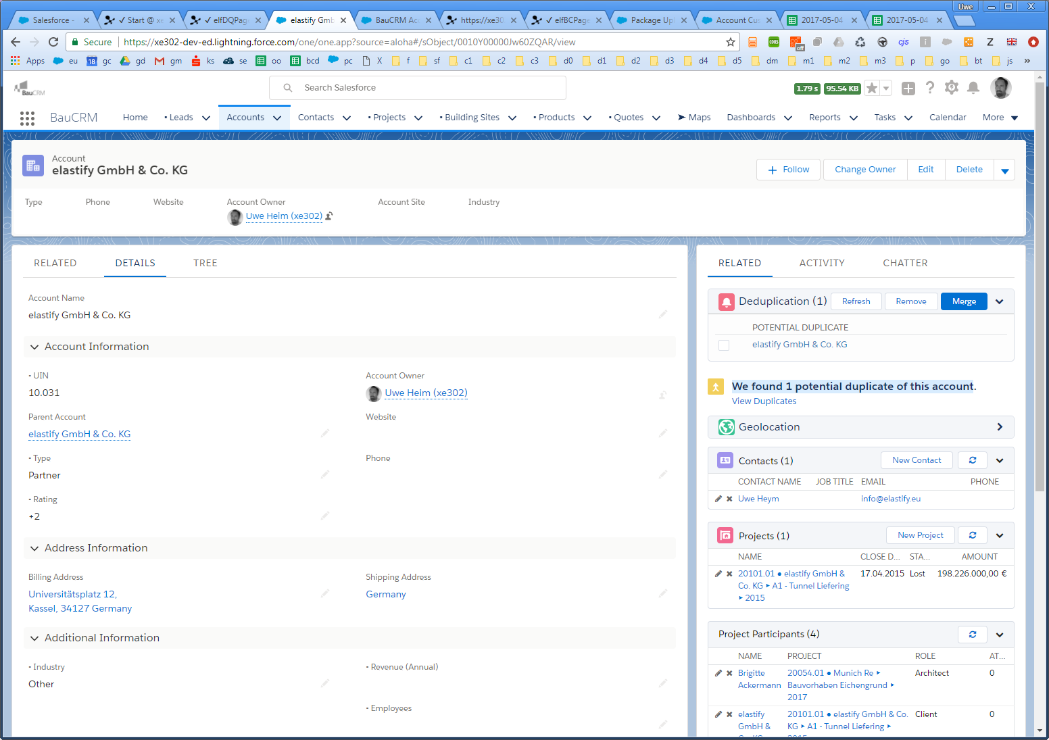Screen dimensions: 1049x740
Task: Click the Merge duplicates button
Action: [x=964, y=301]
